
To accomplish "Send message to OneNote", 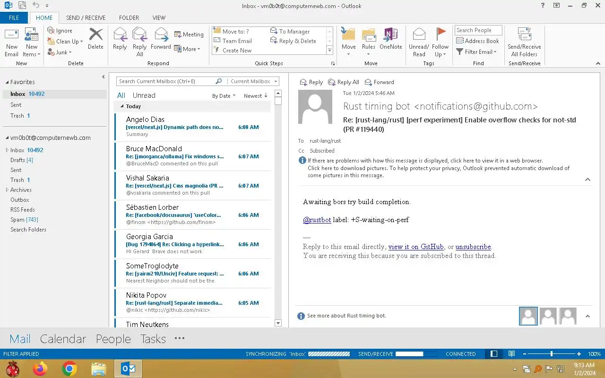I will [x=390, y=39].
